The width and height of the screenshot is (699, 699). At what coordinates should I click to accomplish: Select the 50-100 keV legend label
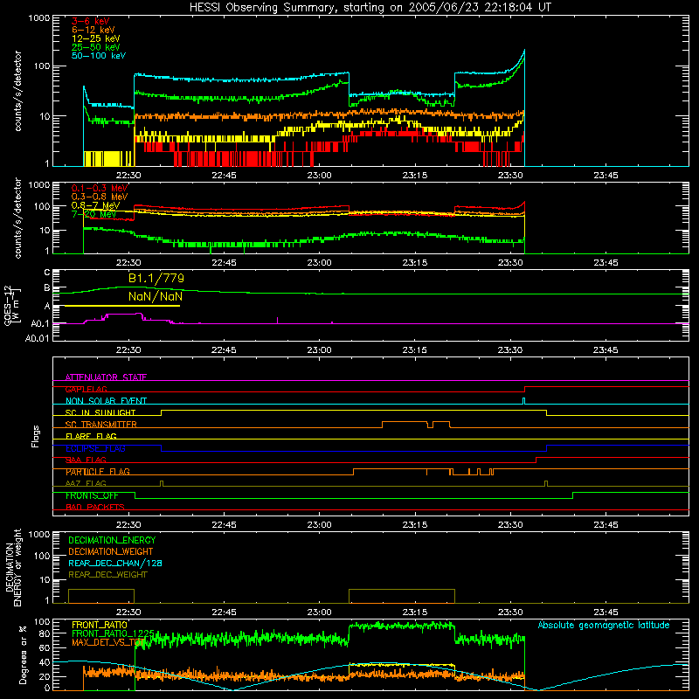(99, 56)
